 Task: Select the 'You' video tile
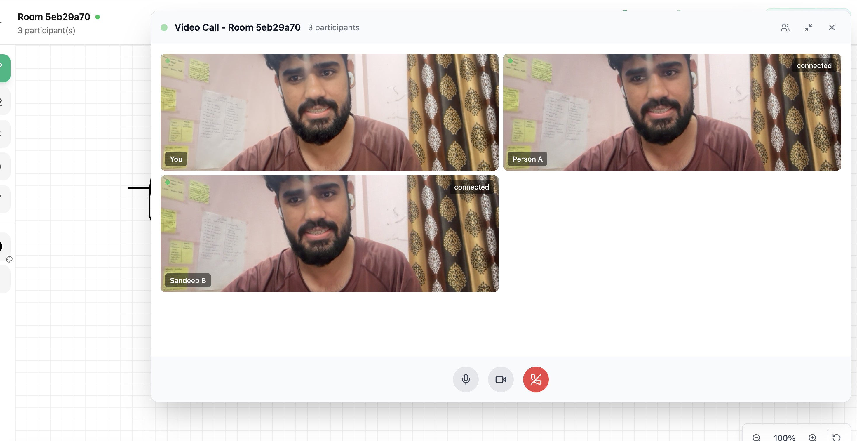329,112
